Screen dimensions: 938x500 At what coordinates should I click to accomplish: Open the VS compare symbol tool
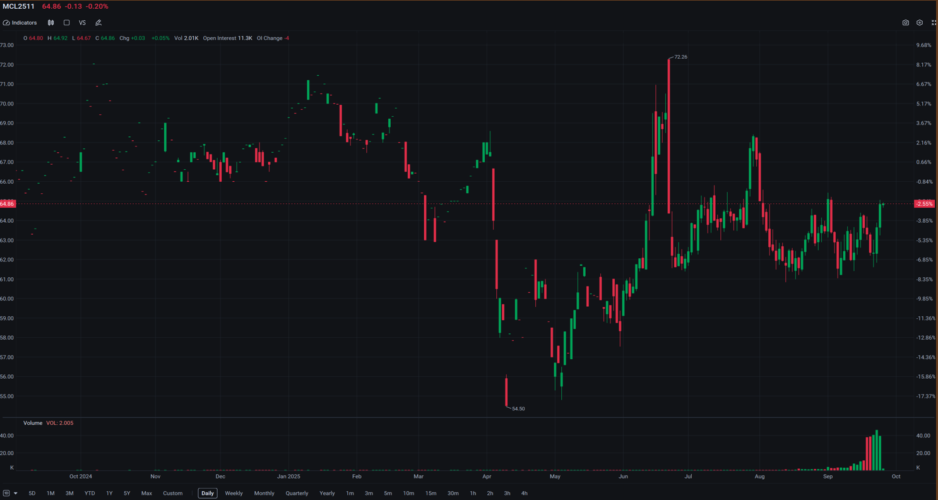coord(82,23)
